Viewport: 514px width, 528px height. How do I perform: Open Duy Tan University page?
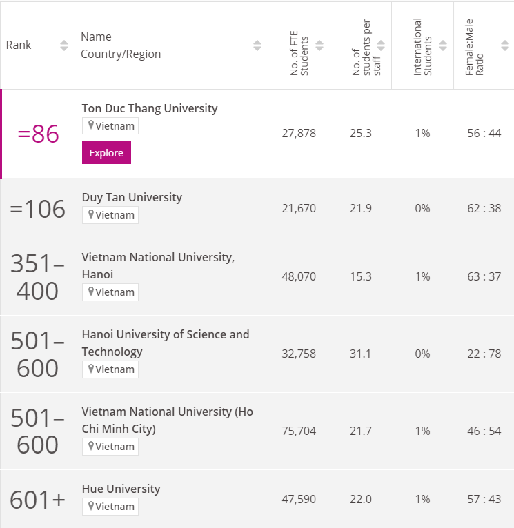point(132,197)
